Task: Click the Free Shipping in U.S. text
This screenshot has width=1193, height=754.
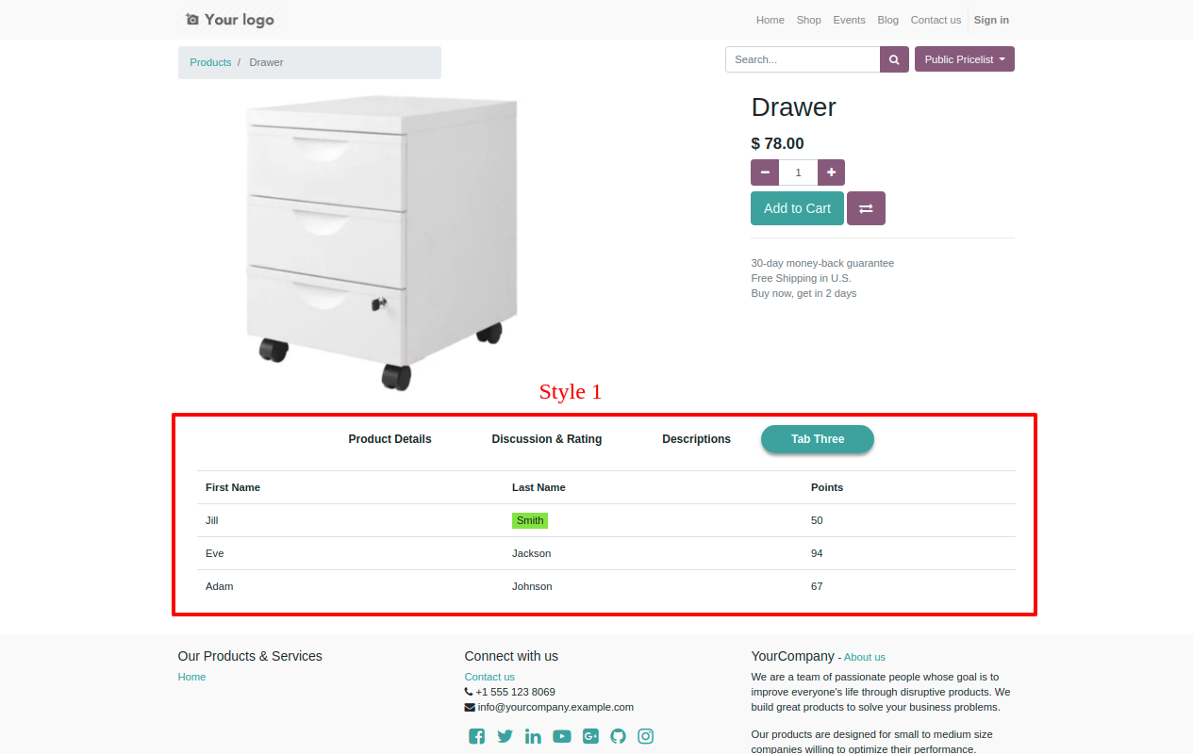Action: click(801, 278)
